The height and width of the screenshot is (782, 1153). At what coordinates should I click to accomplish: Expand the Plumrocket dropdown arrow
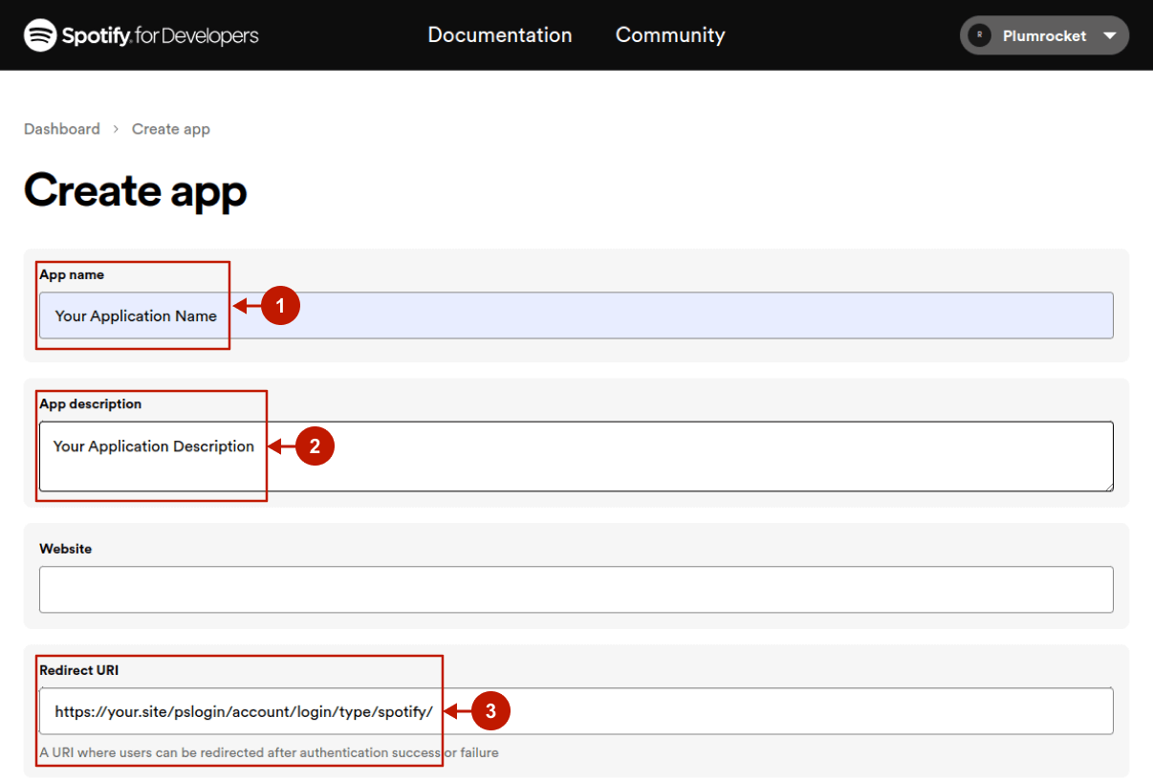click(1109, 35)
